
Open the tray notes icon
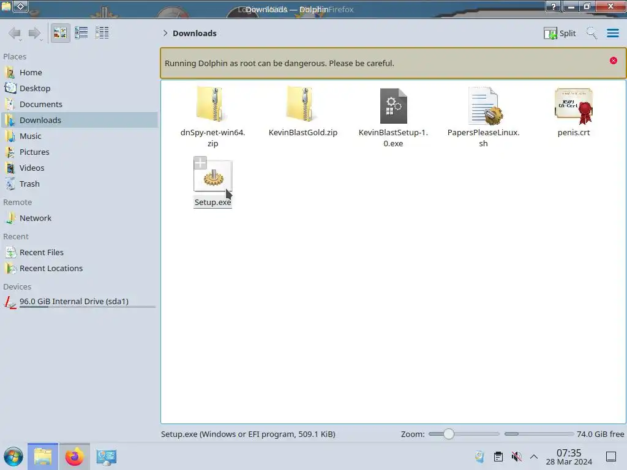(x=479, y=457)
